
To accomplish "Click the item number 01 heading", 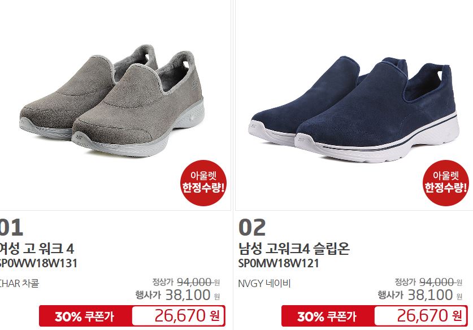I will 11,228.
